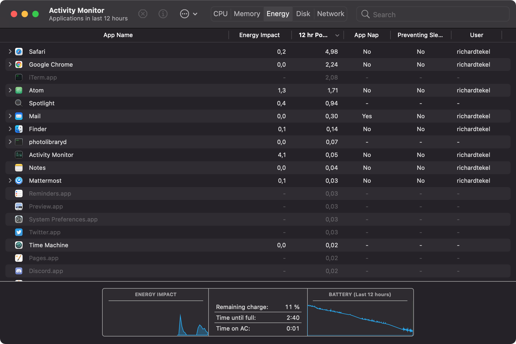Click the Battery last 12 hours graph

[360, 318]
